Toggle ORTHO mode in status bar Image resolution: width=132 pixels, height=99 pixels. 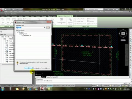(36, 86)
